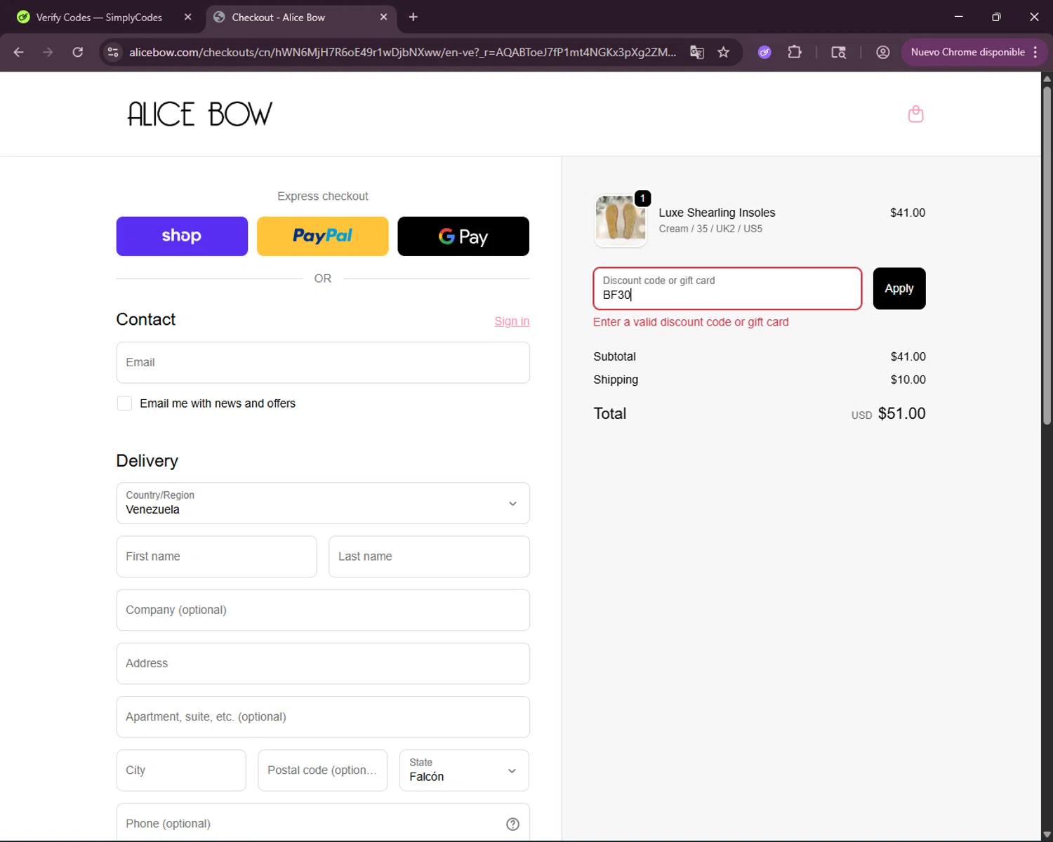1053x842 pixels.
Task: Switch to Verify Codes — SimplyCodes tab
Action: coord(98,17)
